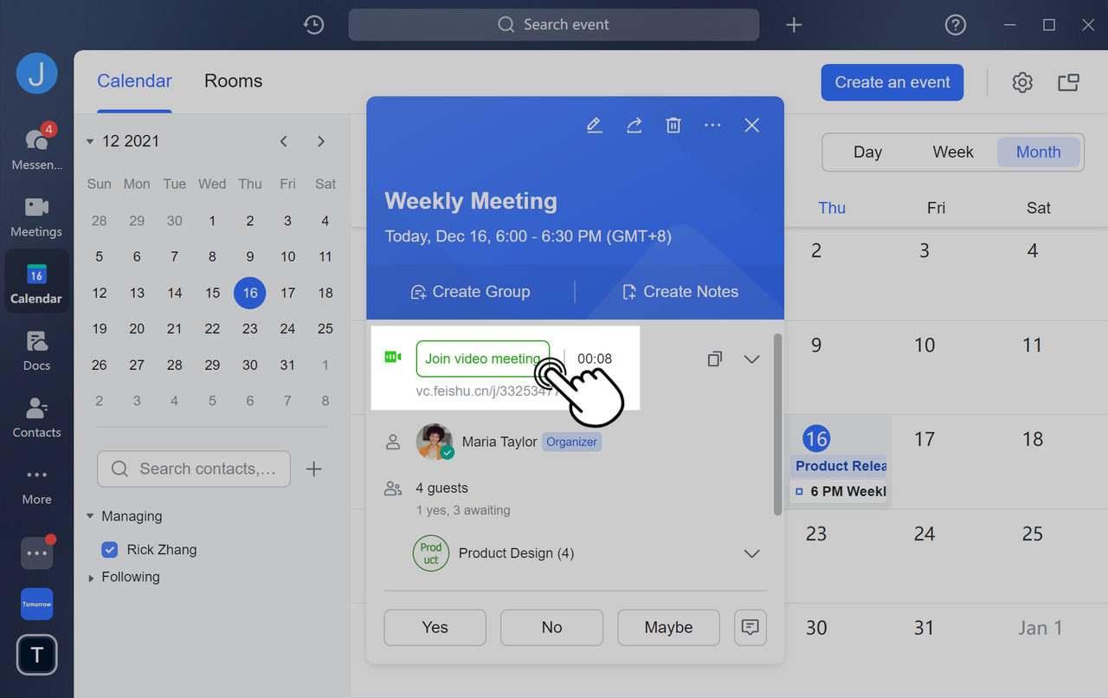Copy the video meeting link

pos(714,359)
